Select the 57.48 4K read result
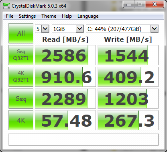 click(x=65, y=120)
